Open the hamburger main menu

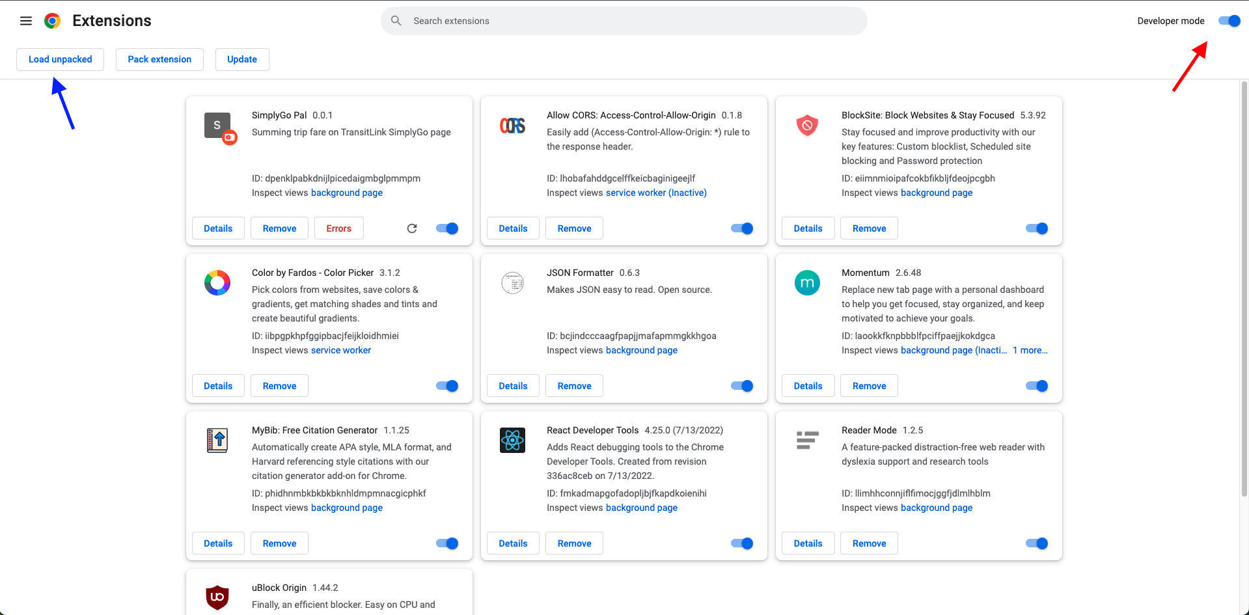(x=26, y=21)
